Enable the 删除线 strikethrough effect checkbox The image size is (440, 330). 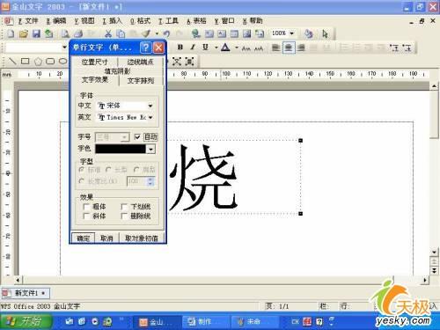124,216
